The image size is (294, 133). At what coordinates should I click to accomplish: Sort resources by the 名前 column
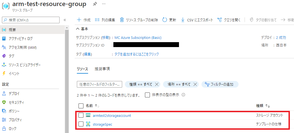coord(93,106)
